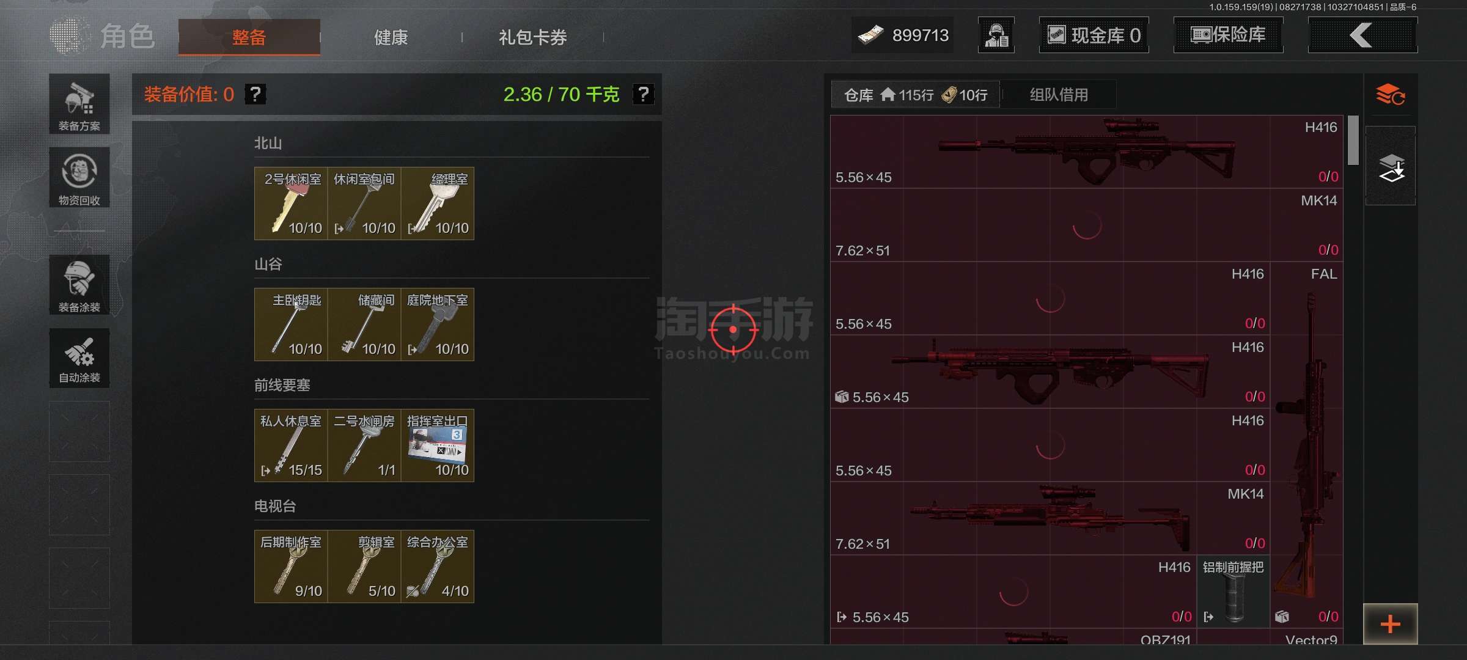Open 物资回收 recycling icon

(79, 177)
